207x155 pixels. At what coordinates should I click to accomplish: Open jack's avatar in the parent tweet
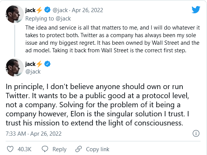pos(14,14)
